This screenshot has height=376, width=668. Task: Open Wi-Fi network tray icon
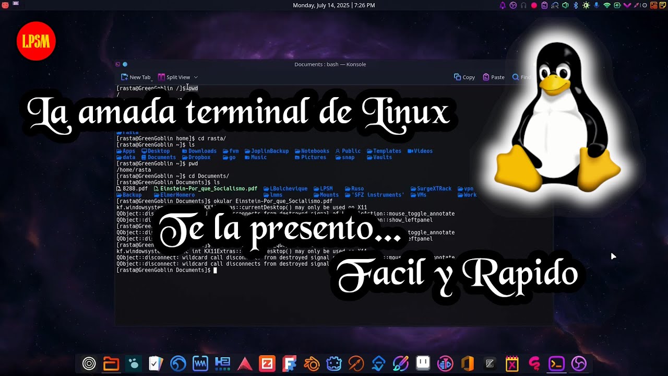coord(607,5)
